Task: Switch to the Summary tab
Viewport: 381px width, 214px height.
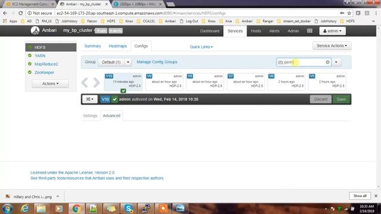Action: point(93,46)
